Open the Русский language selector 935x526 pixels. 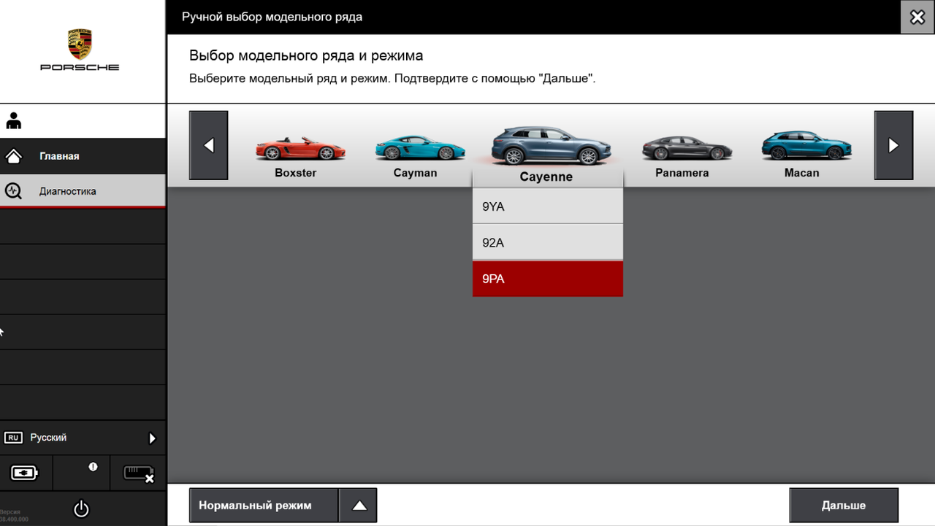(83, 438)
